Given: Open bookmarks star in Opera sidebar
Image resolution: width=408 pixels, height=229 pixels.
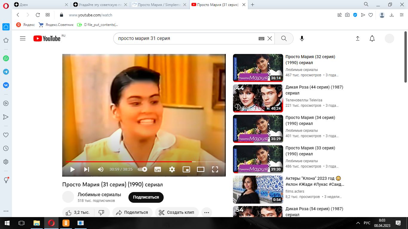Looking at the screenshot, I should [x=6, y=40].
